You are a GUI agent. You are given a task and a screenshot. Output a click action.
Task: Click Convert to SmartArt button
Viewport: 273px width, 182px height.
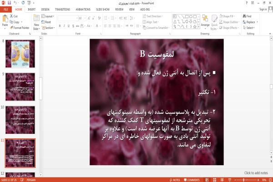[x=156, y=28]
